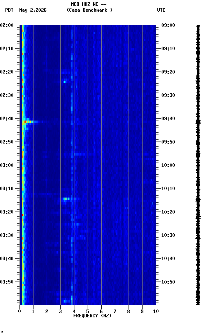The width and height of the screenshot is (215, 336).
Task: Click the '6' Hz frequency tick label
Action: (x=101, y=311)
